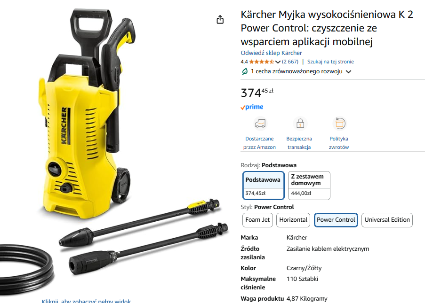Viewport: 425px width, 303px height.
Task: Click the green leaf sustainability icon
Action: click(x=244, y=71)
